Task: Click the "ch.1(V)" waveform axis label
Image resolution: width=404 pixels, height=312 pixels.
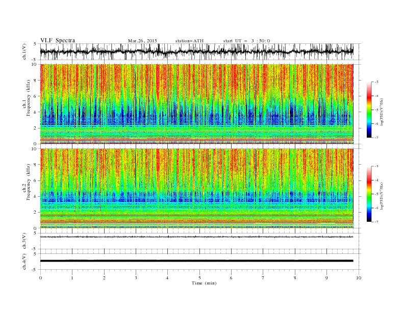Action: pos(24,51)
